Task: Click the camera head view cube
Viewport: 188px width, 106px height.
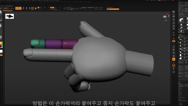Action: [x=165, y=18]
